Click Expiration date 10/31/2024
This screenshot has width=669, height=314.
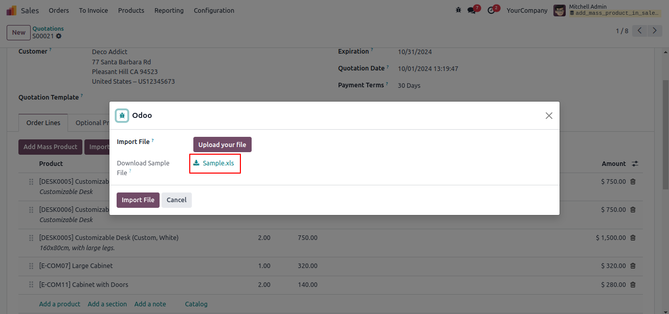[x=415, y=52]
